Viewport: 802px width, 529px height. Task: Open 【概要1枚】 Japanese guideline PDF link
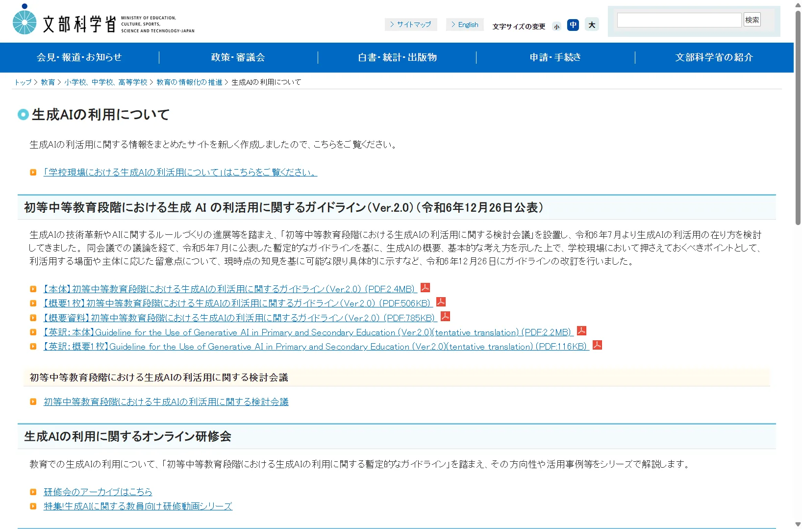[238, 303]
